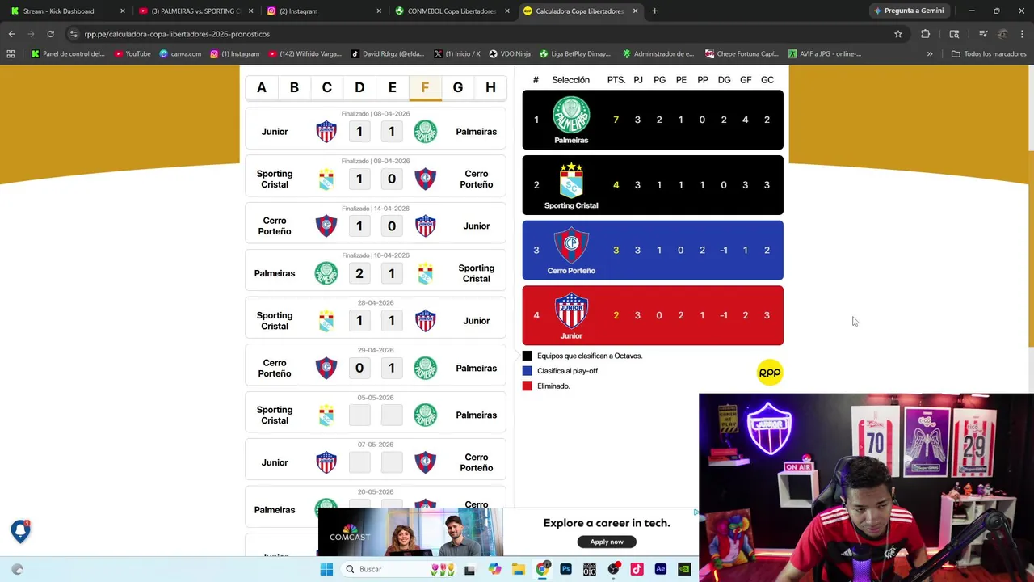Open the YouTube bookmark

tap(132, 54)
